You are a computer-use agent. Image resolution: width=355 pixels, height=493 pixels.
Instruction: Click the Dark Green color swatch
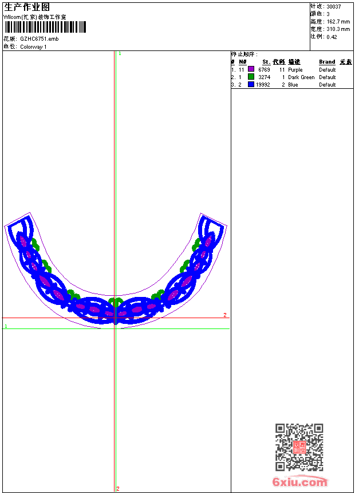tap(251, 77)
